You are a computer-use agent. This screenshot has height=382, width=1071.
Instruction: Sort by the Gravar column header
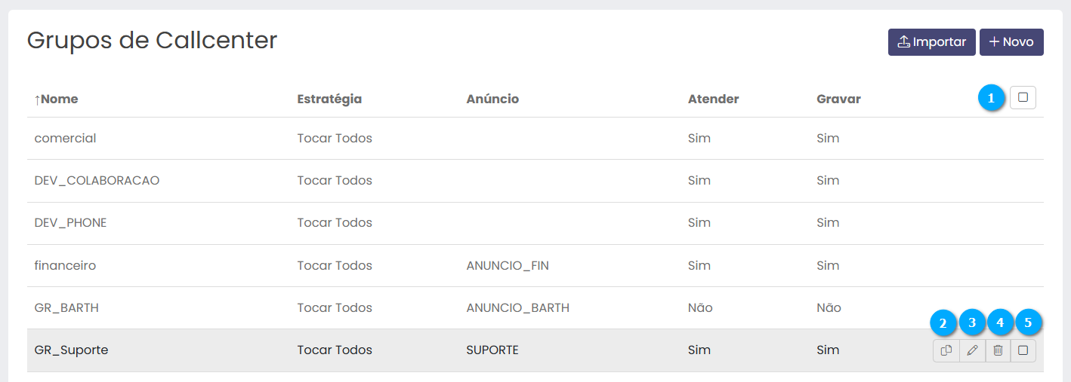coord(838,99)
